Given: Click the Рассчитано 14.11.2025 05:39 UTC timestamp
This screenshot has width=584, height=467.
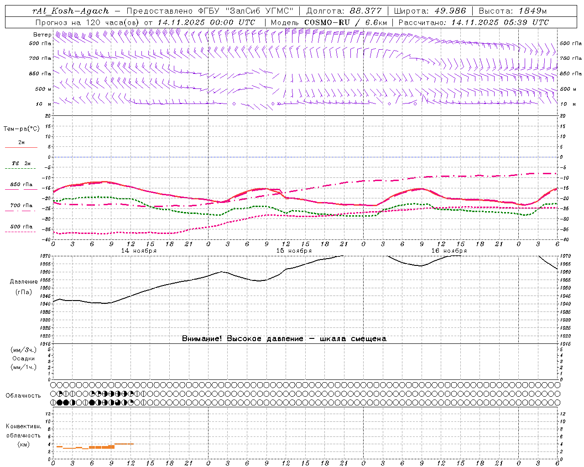Looking at the screenshot, I should coord(474,22).
